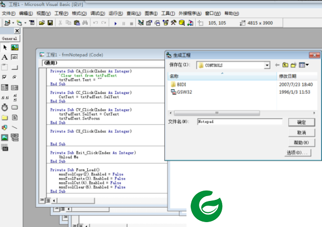Viewport: 322px width, 227px height.
Task: Click the Start run button
Action: coord(115,23)
